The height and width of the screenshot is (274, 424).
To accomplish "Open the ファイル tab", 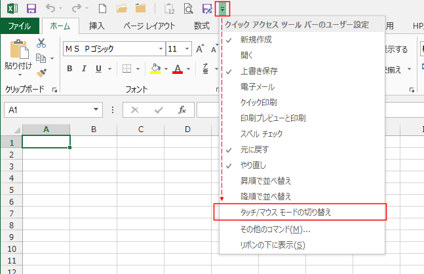I will pos(20,26).
